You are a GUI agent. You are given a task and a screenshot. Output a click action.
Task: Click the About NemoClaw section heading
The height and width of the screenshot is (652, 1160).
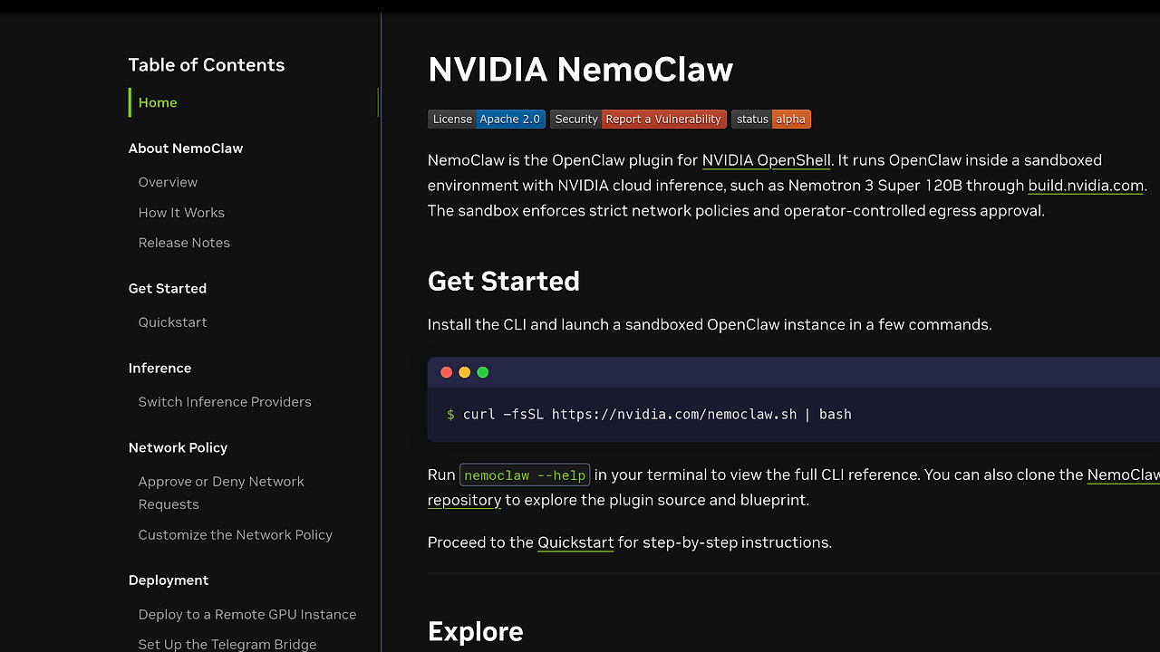click(186, 149)
